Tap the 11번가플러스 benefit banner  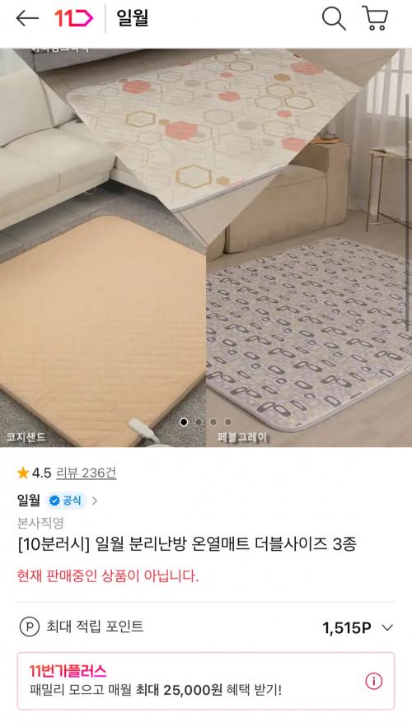206,681
